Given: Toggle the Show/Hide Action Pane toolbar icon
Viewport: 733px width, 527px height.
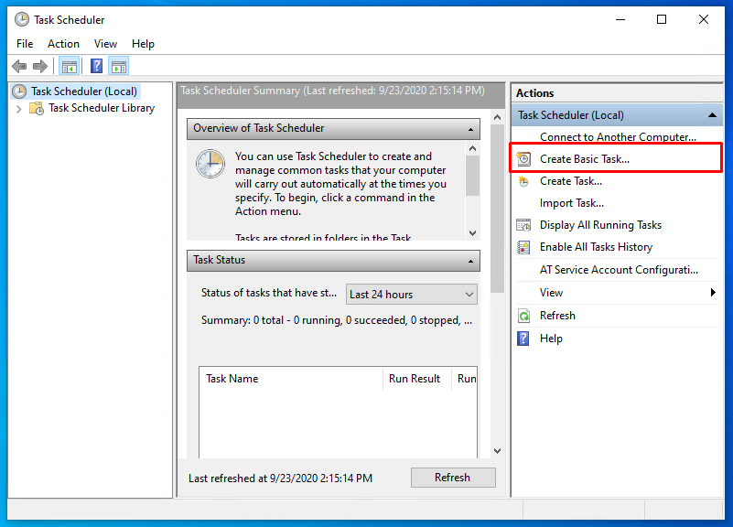Looking at the screenshot, I should [x=119, y=67].
